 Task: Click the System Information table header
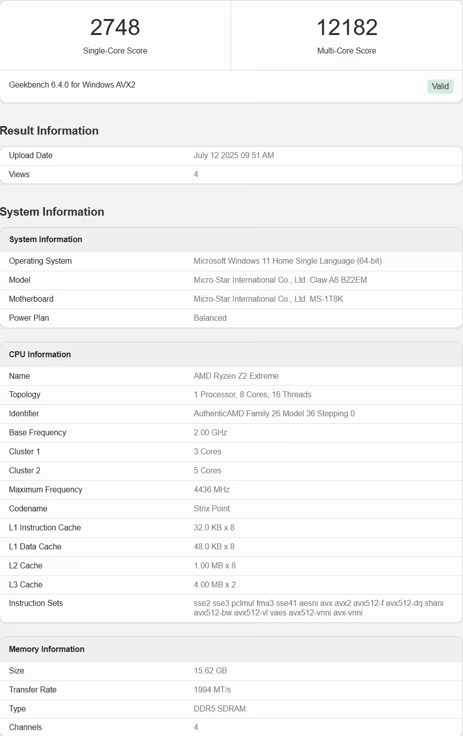pos(231,239)
